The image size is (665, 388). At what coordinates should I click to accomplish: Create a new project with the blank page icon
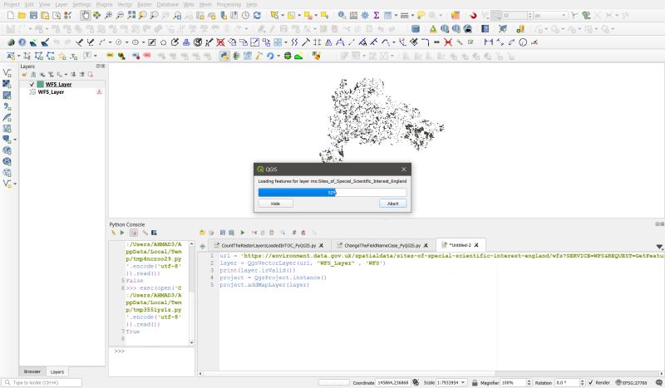tap(11, 15)
